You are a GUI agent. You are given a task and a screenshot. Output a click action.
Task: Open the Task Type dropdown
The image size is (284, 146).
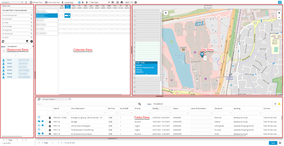point(99,2)
